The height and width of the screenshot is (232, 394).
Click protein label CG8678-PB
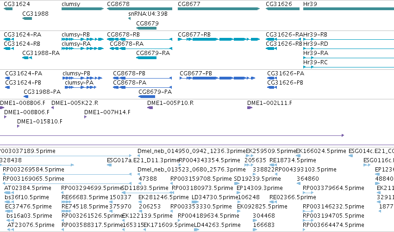point(129,73)
